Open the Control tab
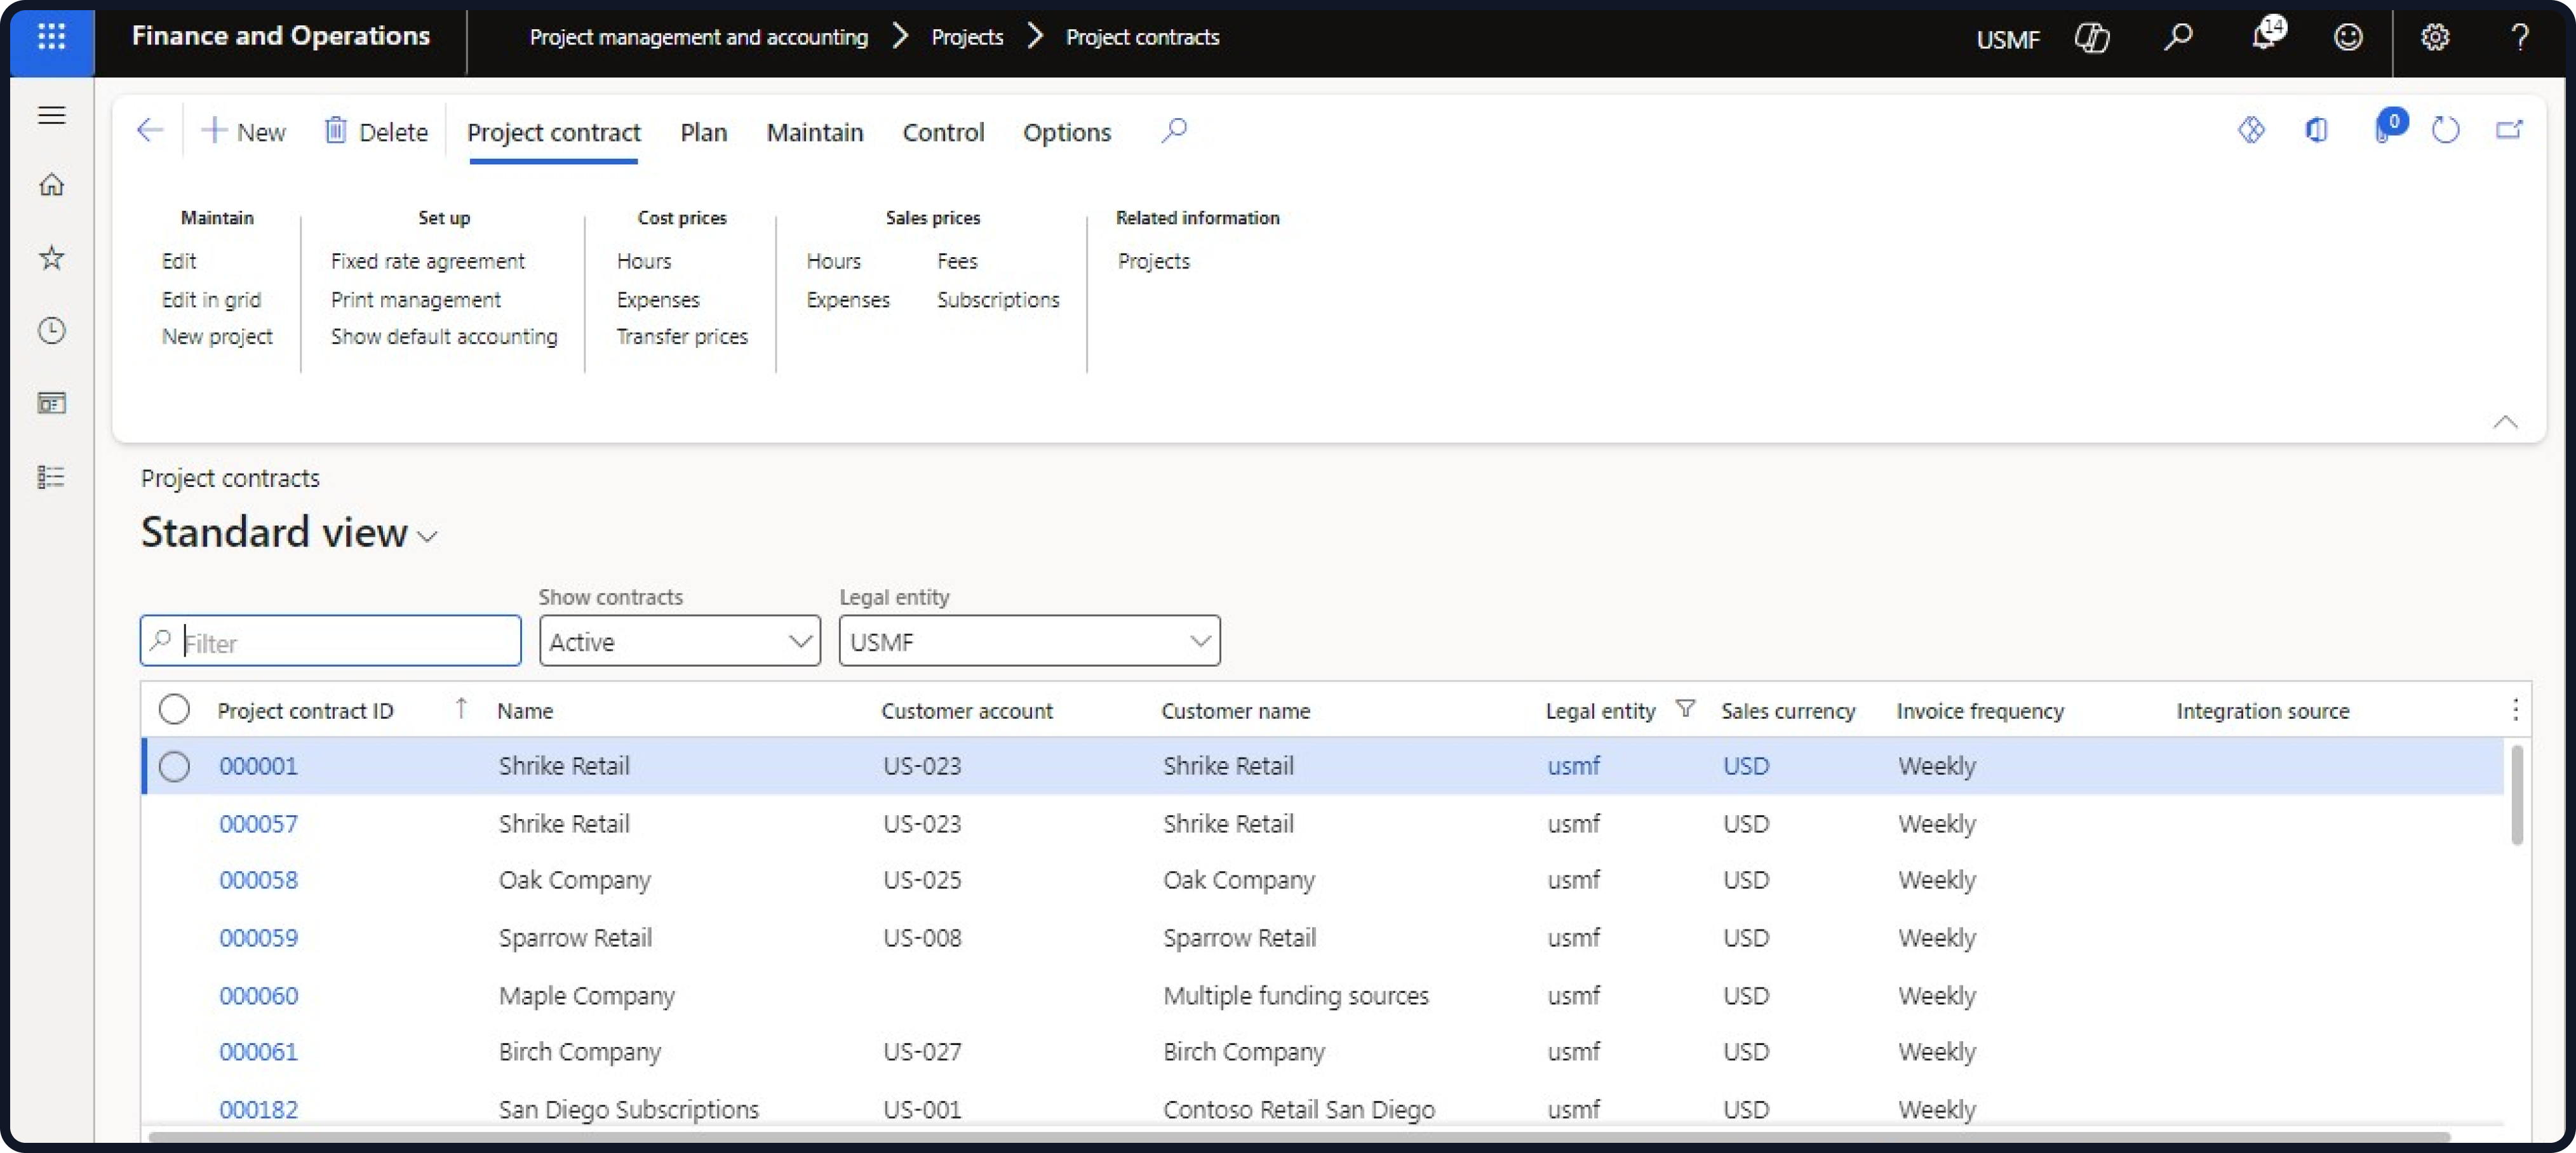 pos(943,132)
